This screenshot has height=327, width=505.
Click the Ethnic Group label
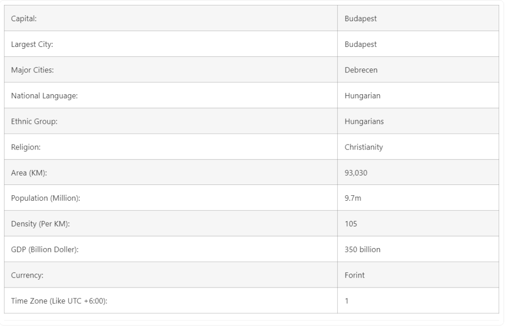coord(34,121)
